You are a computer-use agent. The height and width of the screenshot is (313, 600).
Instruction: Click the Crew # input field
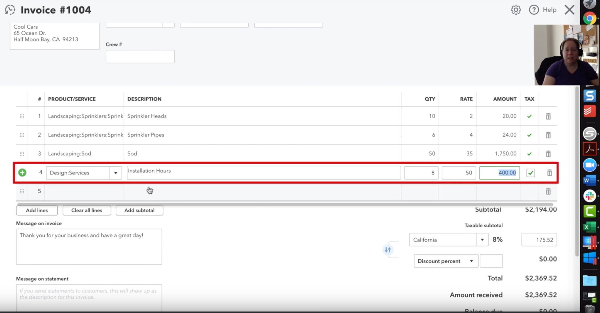pos(140,56)
